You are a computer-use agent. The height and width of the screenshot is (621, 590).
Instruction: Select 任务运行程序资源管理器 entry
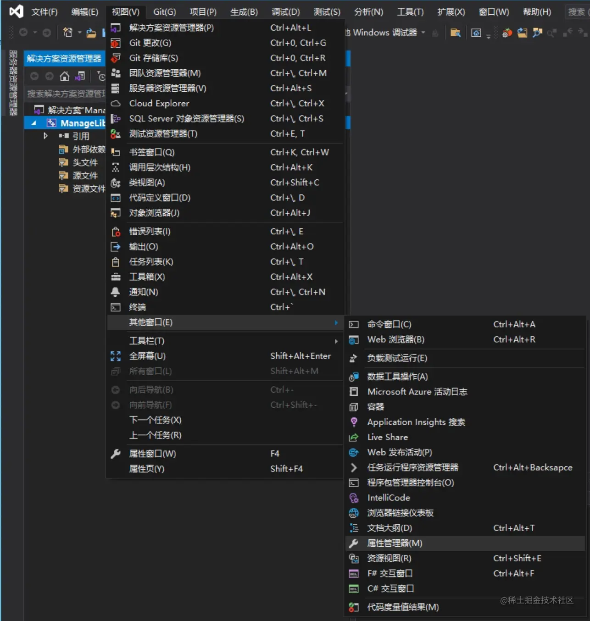click(x=465, y=468)
